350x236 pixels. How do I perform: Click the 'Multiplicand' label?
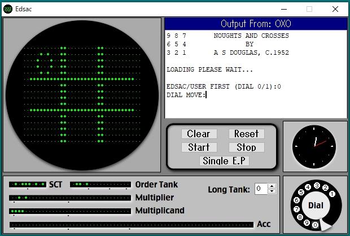coord(160,211)
